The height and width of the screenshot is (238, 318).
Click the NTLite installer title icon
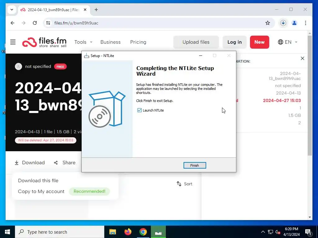87,55
